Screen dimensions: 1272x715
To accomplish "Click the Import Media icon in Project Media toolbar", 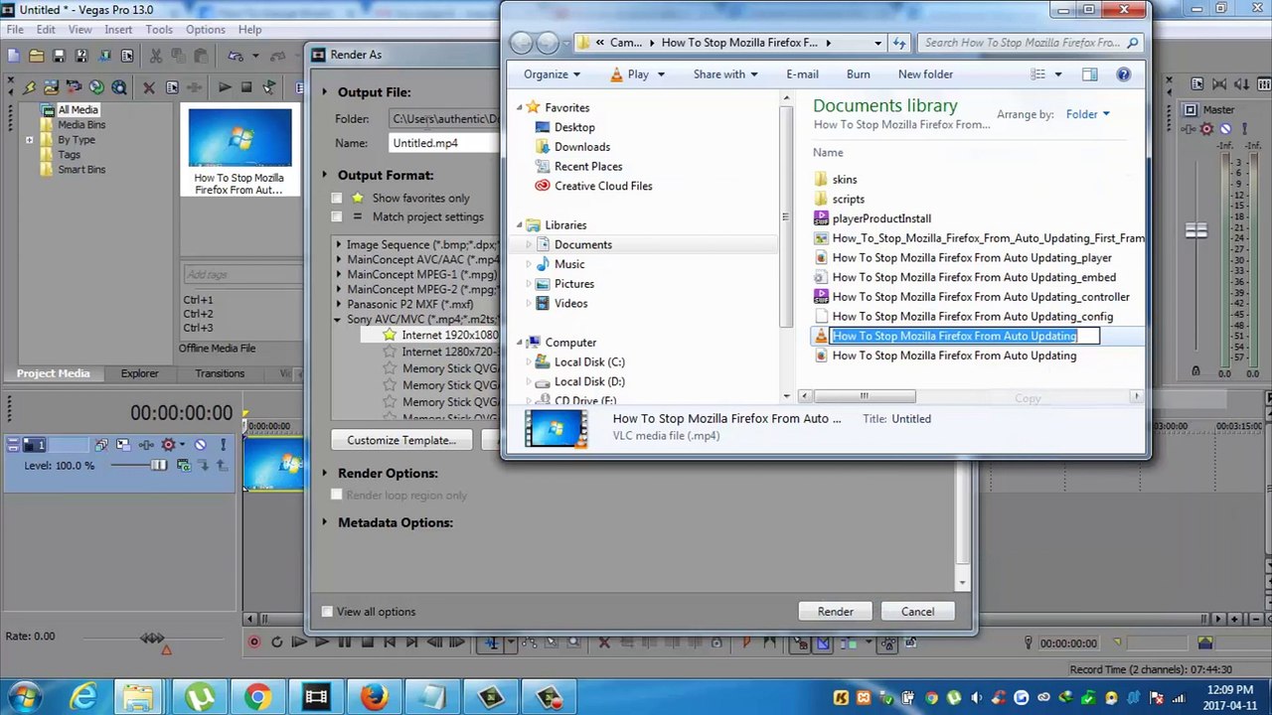I will [x=52, y=87].
